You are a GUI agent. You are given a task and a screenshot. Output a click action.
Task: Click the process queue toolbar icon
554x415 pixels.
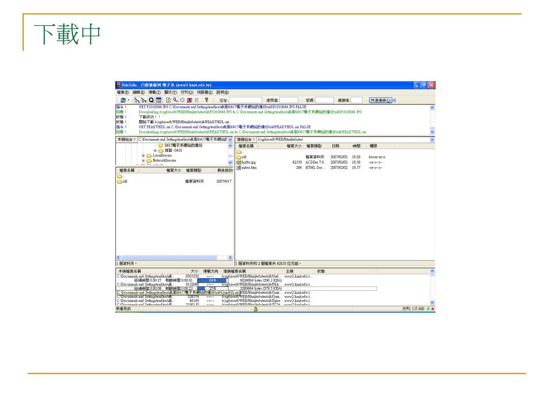pyautogui.click(x=176, y=100)
